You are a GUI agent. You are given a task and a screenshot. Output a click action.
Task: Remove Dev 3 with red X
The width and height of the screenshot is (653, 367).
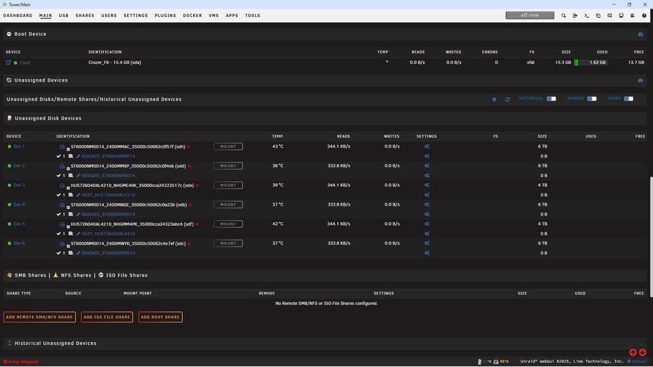197,186
